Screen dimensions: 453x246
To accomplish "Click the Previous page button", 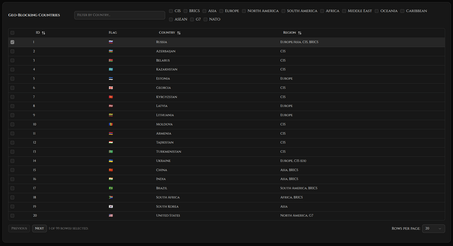I will click(x=19, y=228).
